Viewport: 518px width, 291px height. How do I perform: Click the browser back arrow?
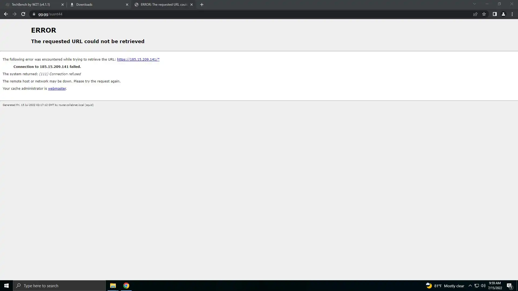pyautogui.click(x=6, y=14)
